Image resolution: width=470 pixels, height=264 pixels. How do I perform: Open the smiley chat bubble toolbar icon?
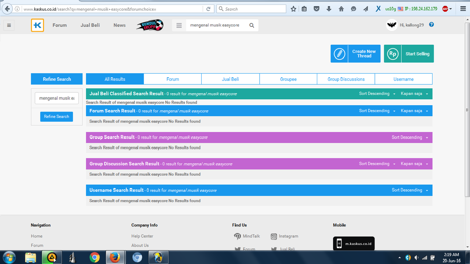tap(353, 9)
